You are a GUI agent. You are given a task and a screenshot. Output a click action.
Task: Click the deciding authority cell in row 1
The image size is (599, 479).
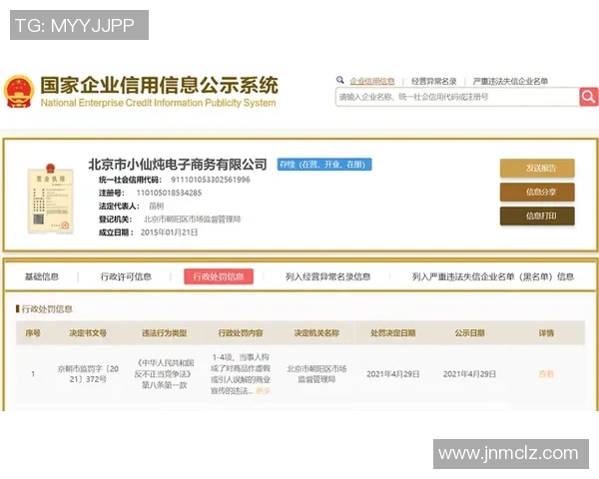pos(316,374)
